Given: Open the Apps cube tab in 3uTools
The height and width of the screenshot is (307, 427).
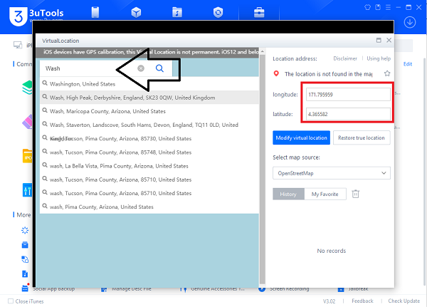Looking at the screenshot, I should click(136, 12).
